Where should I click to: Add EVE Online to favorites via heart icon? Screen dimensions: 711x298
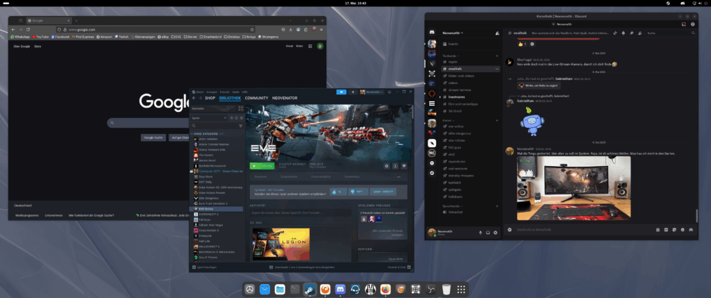[x=404, y=166]
